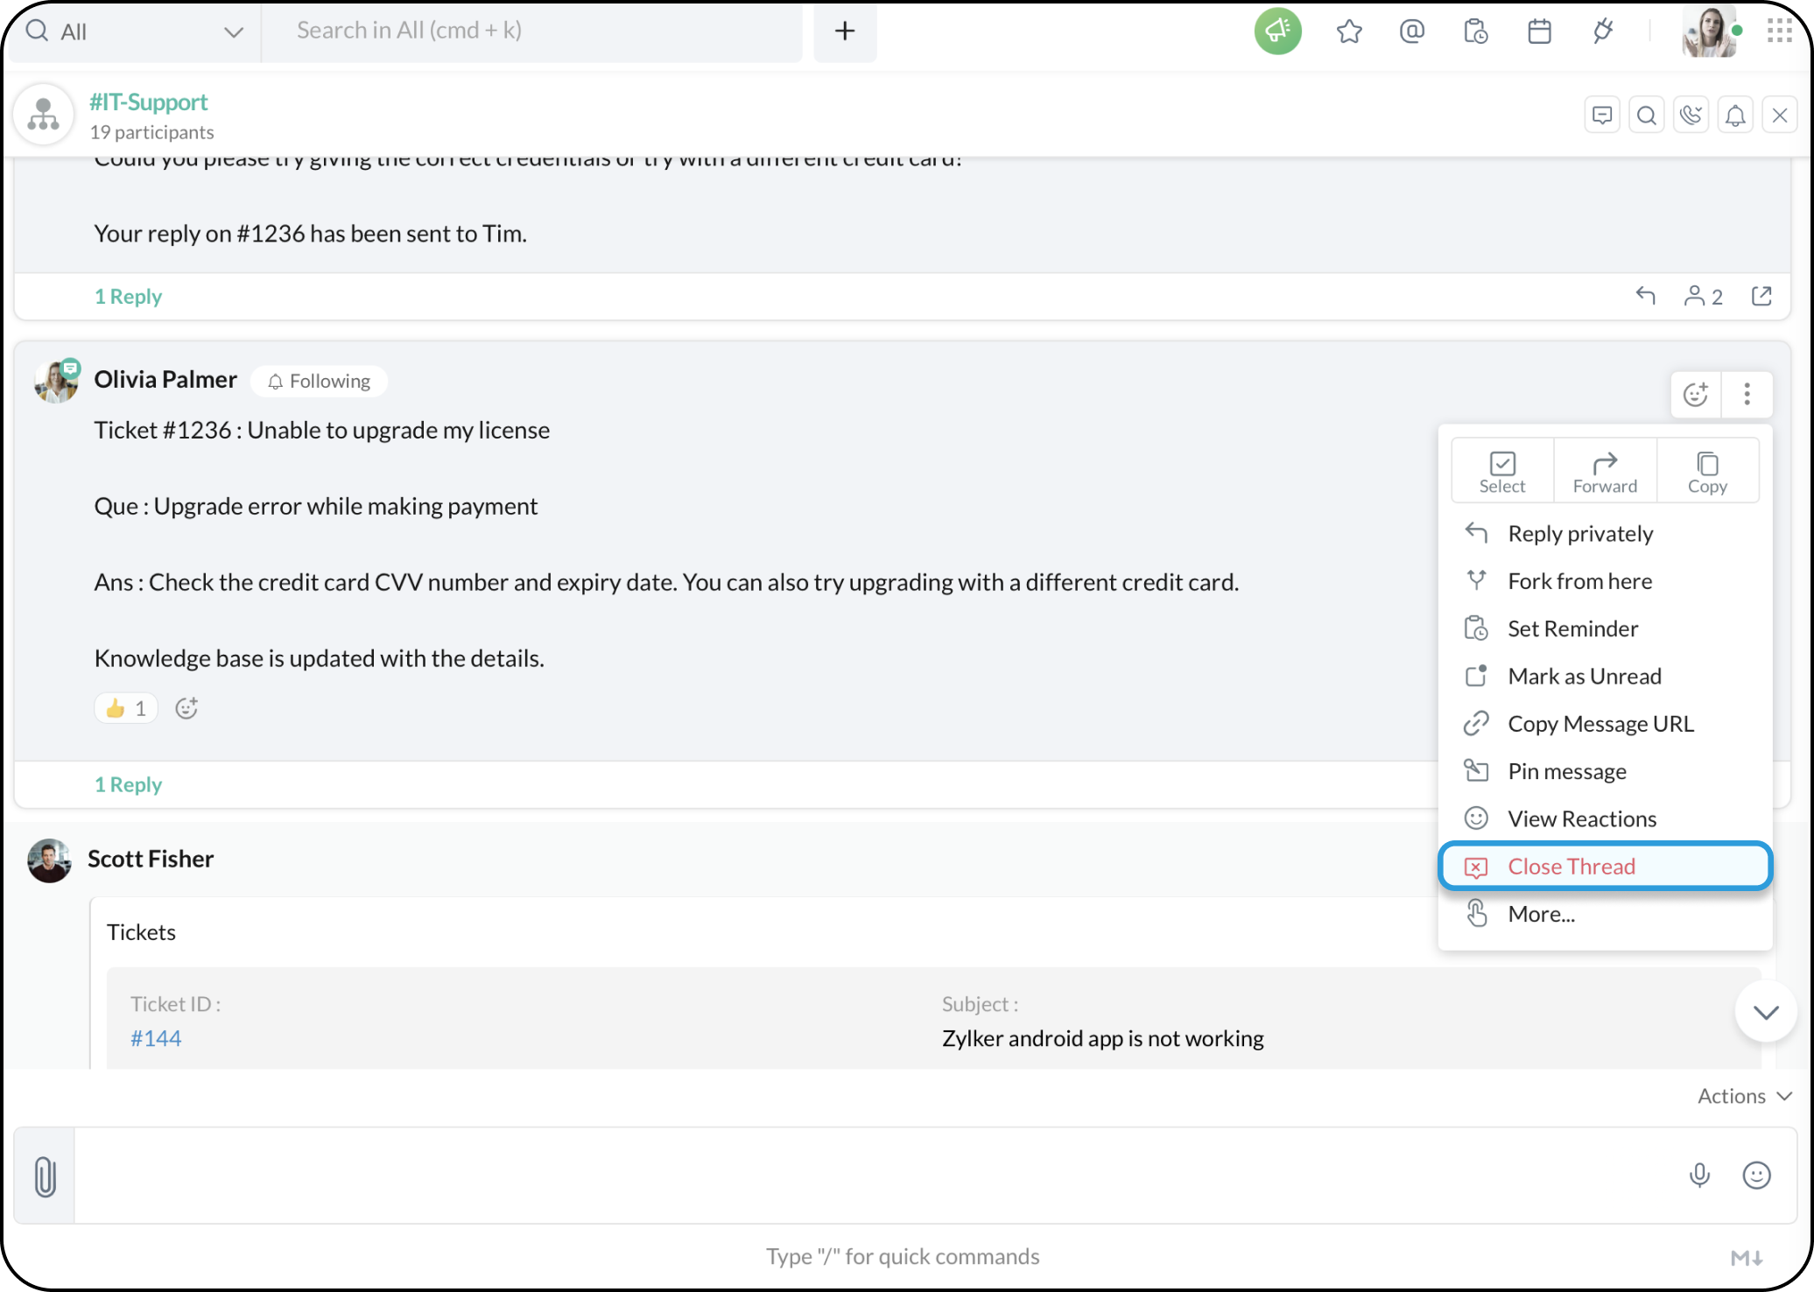Open starred messages via star icon

(x=1349, y=32)
